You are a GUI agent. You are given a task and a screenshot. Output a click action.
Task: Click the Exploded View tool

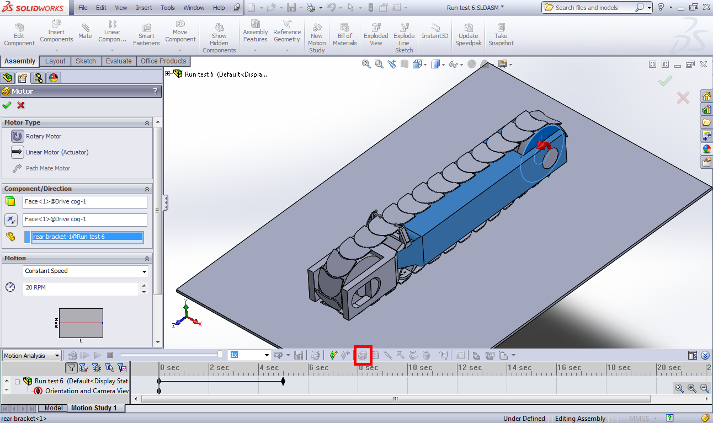pyautogui.click(x=376, y=35)
